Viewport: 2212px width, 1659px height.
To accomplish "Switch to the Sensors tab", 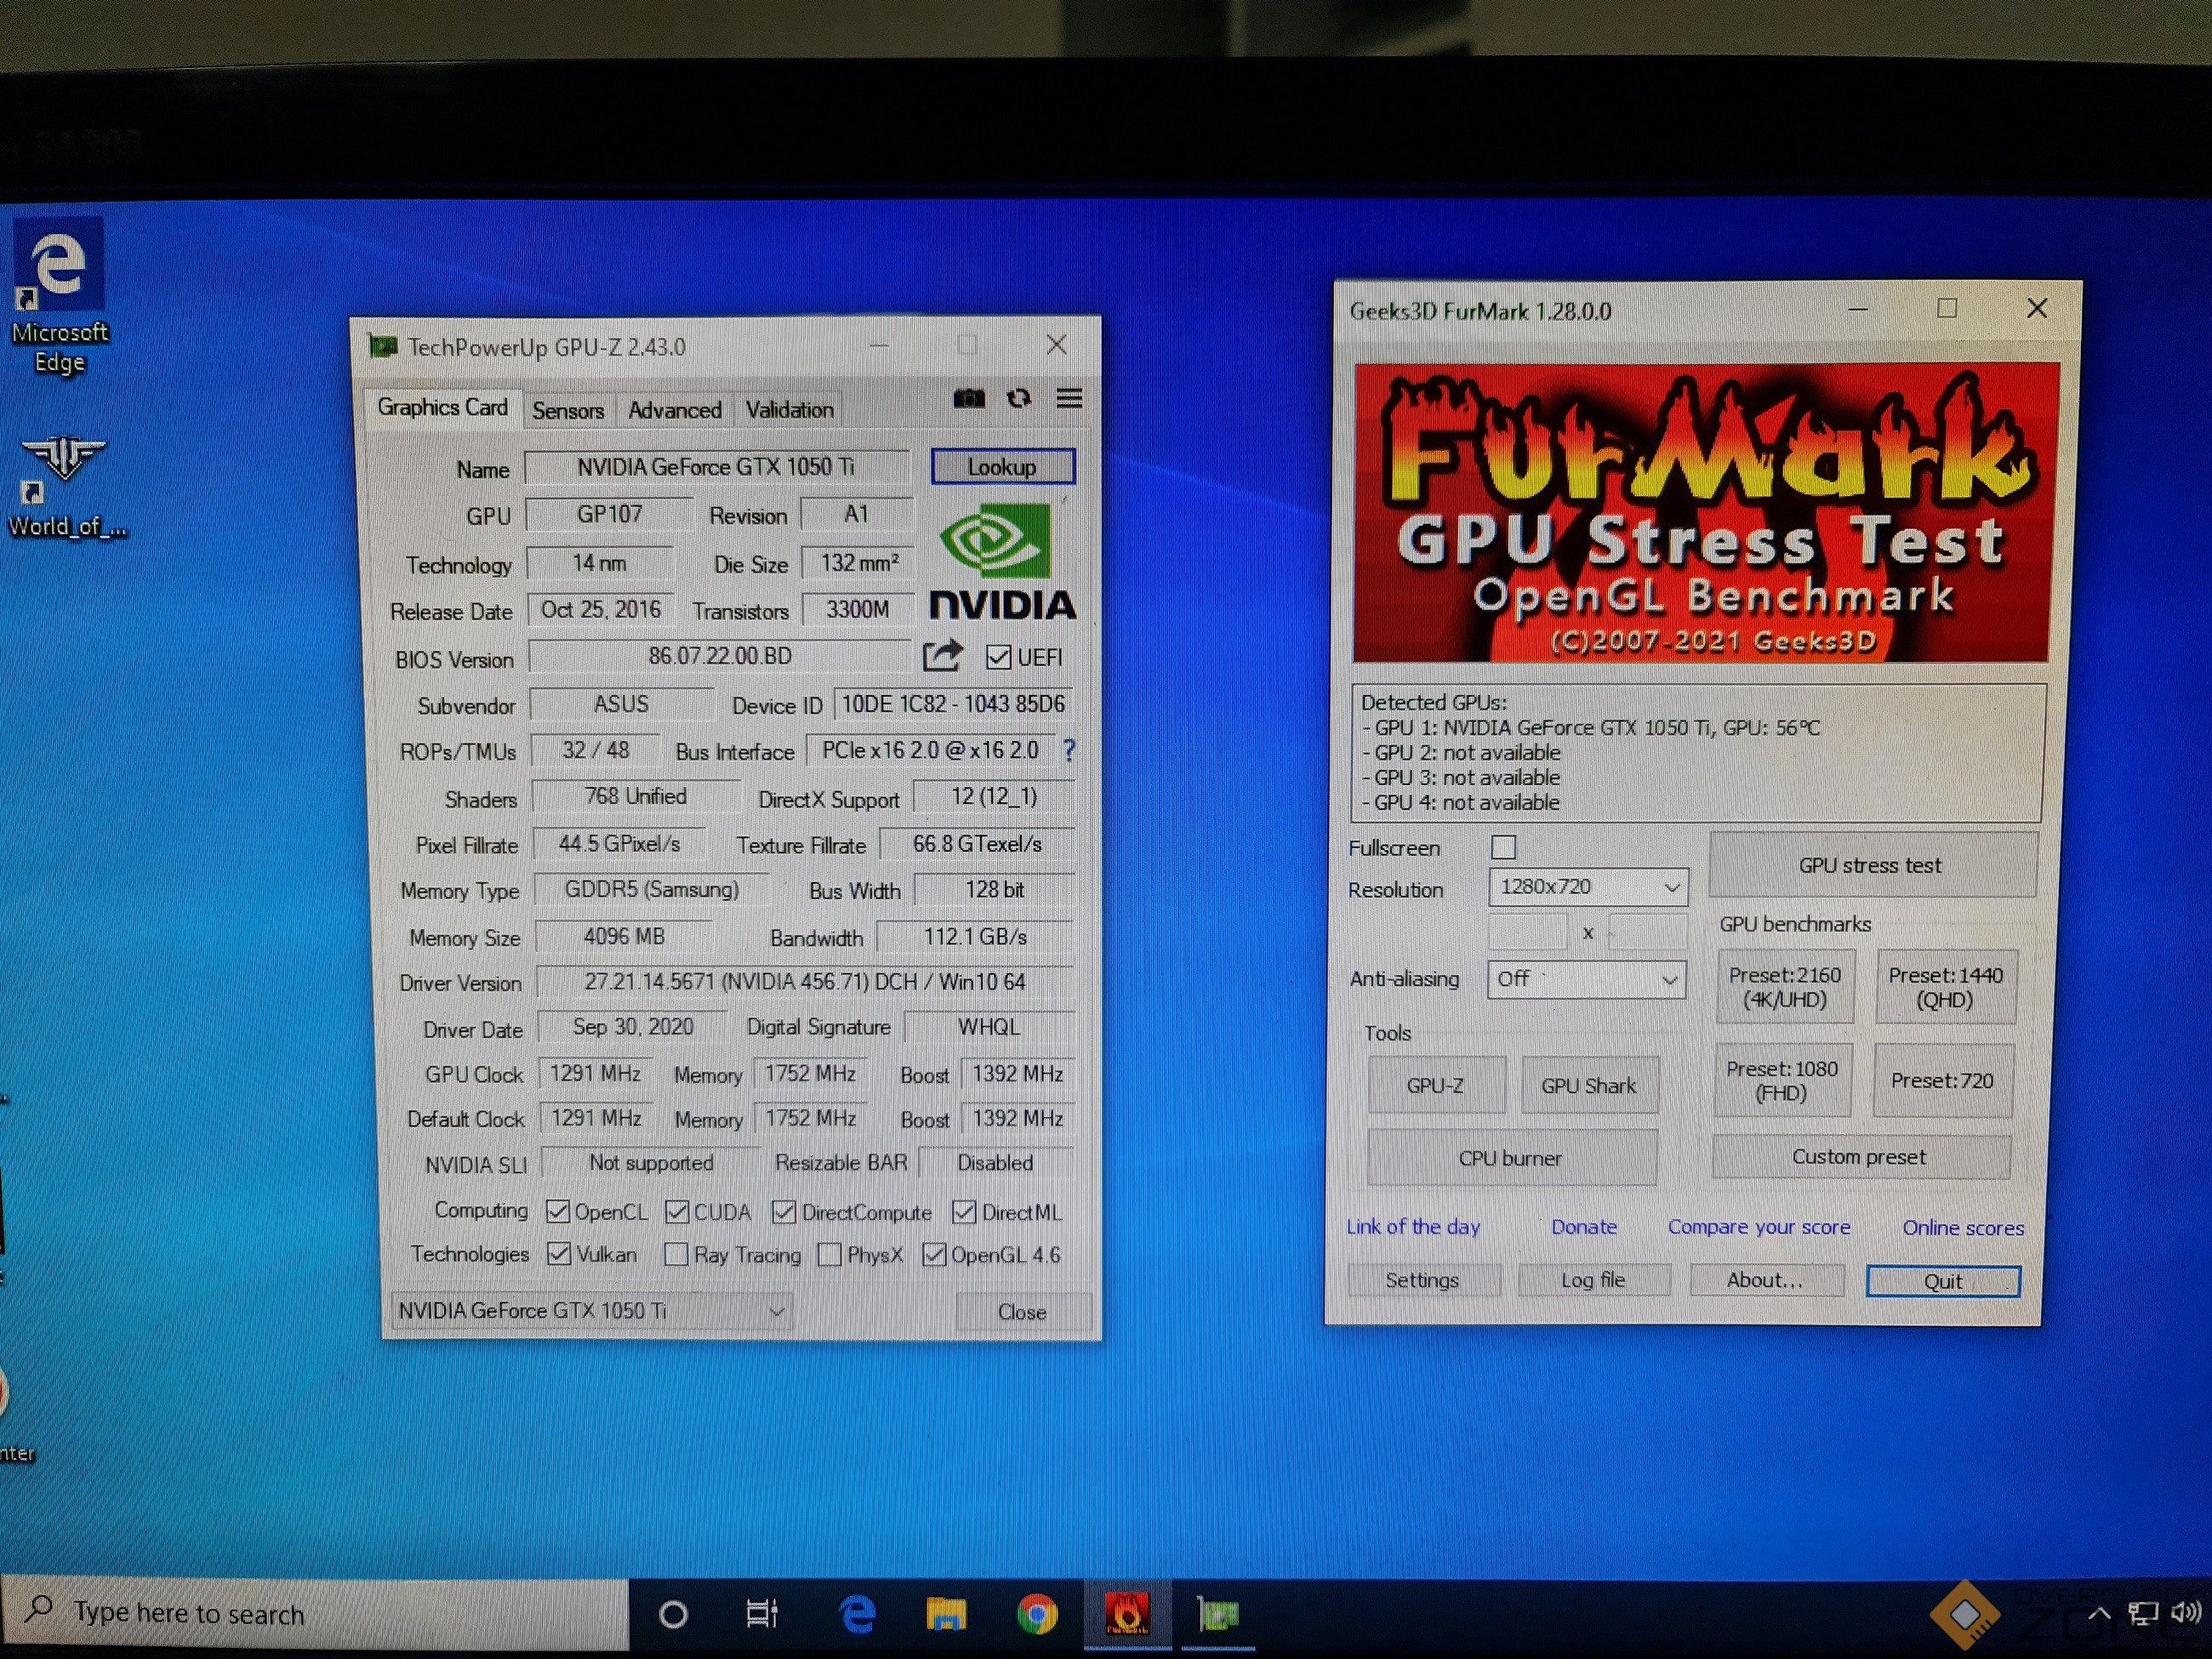I will (568, 411).
